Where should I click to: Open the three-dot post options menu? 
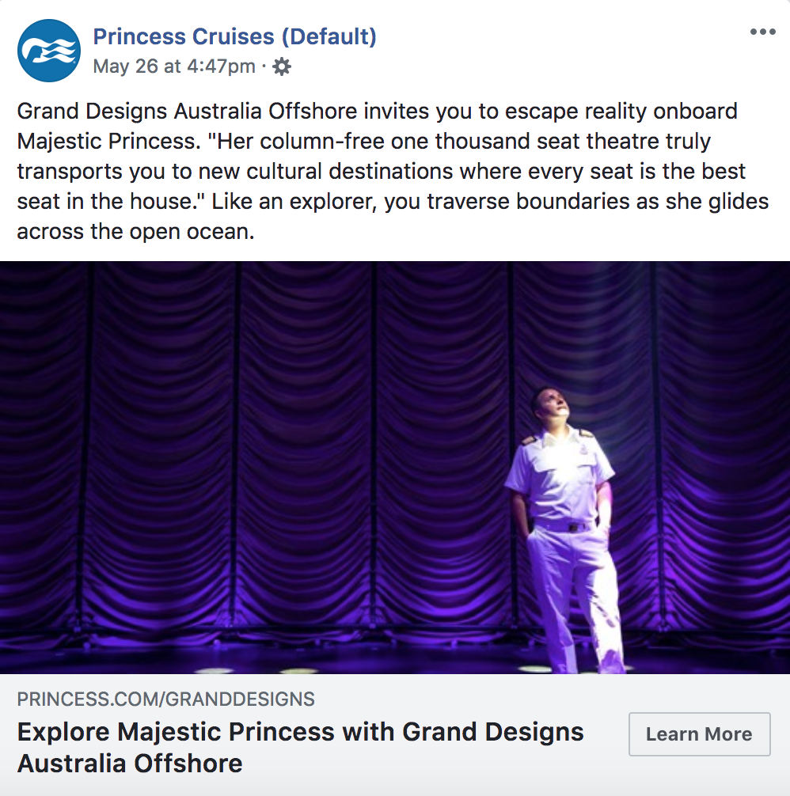(x=762, y=32)
